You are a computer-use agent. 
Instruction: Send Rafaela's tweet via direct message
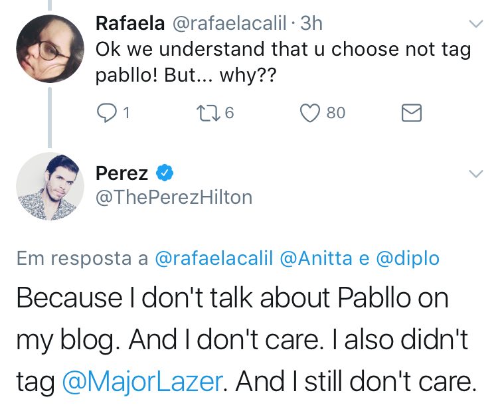412,114
